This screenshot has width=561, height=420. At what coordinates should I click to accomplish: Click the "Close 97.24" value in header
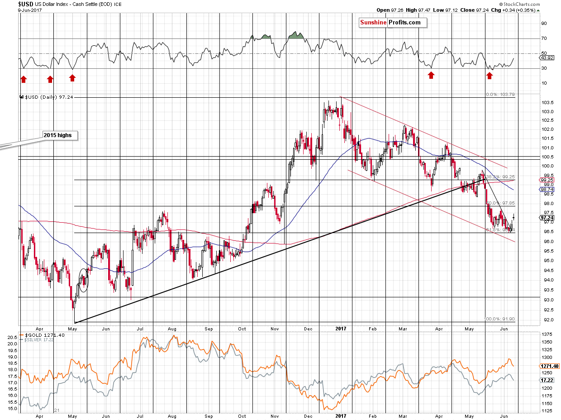(x=475, y=10)
